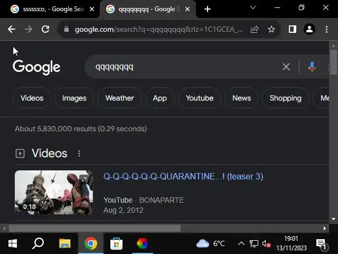Close the sssss:co, tab
Viewport: 338px width, 254px height.
[x=92, y=9]
